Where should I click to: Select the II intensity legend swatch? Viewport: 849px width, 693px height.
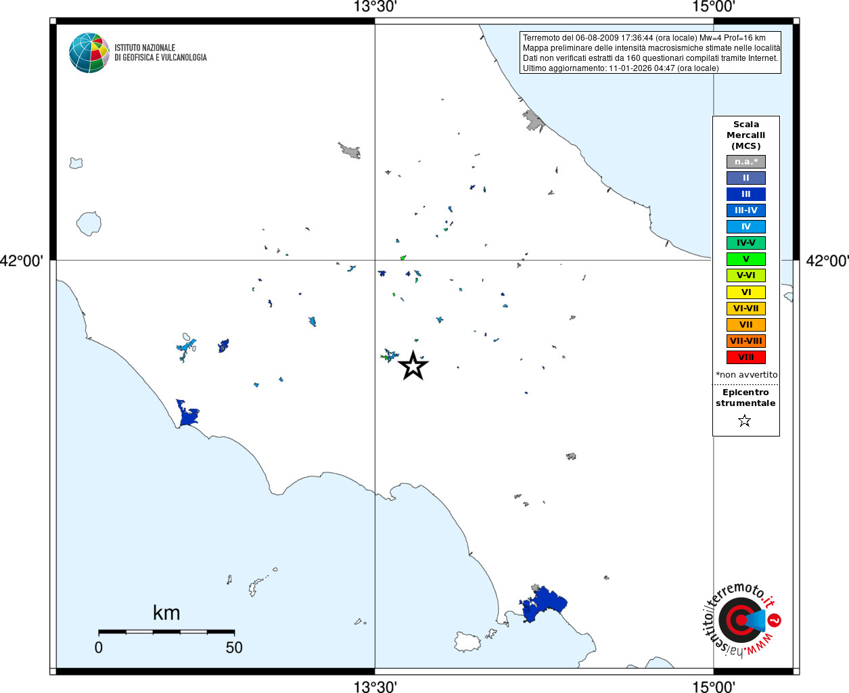click(x=746, y=178)
